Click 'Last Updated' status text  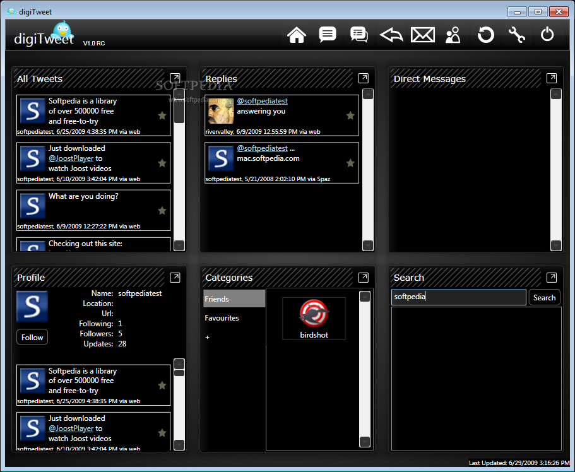tap(519, 463)
